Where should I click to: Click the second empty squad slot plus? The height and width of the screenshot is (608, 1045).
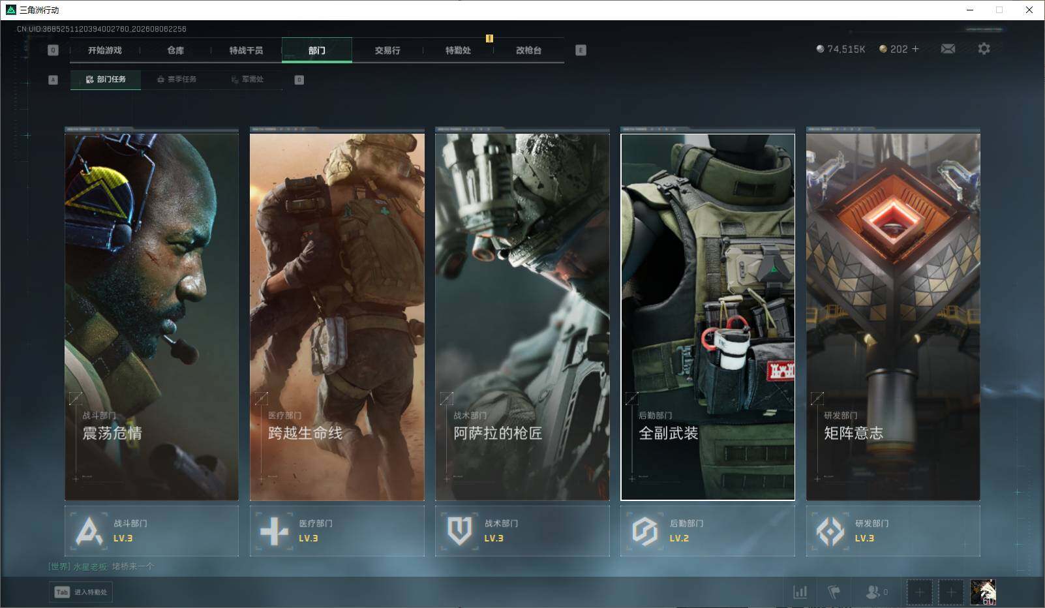tap(951, 592)
